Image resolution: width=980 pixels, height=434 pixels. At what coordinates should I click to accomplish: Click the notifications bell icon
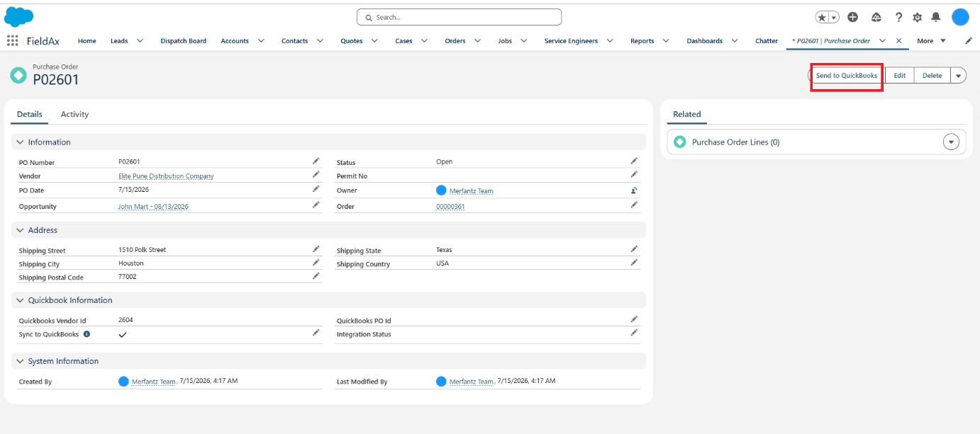[x=936, y=17]
